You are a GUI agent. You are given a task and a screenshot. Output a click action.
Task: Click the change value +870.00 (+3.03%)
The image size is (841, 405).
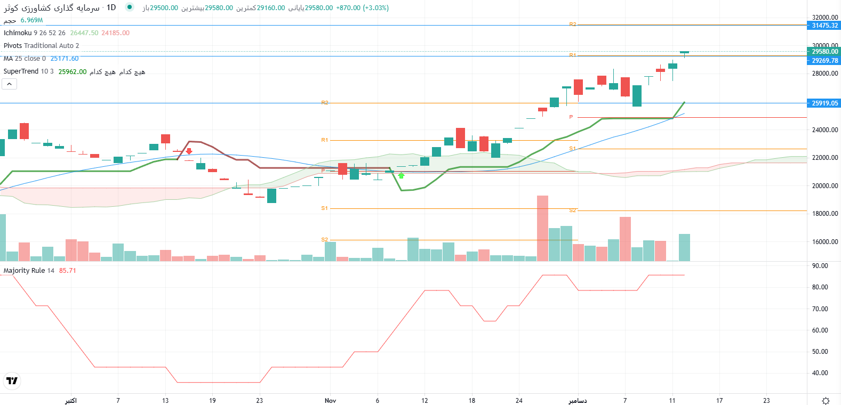pos(363,8)
